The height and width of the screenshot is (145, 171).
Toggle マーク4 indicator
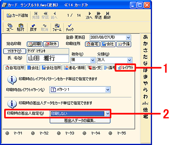[x=84, y=133]
